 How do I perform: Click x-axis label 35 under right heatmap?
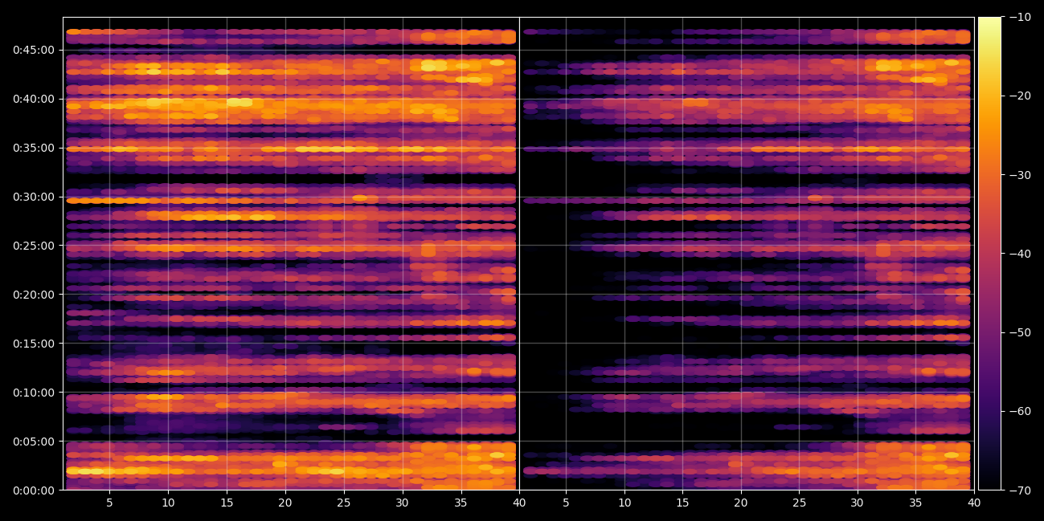(915, 503)
